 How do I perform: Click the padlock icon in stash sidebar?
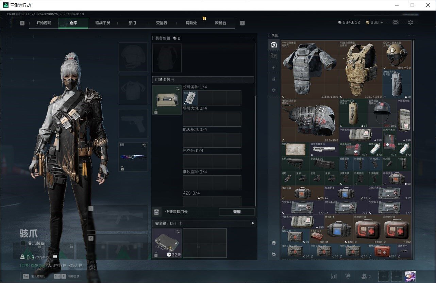pyautogui.click(x=274, y=79)
